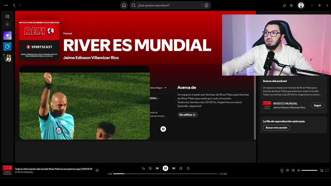
Task: Open Liked Songs in sidebar
Action: tap(7, 35)
